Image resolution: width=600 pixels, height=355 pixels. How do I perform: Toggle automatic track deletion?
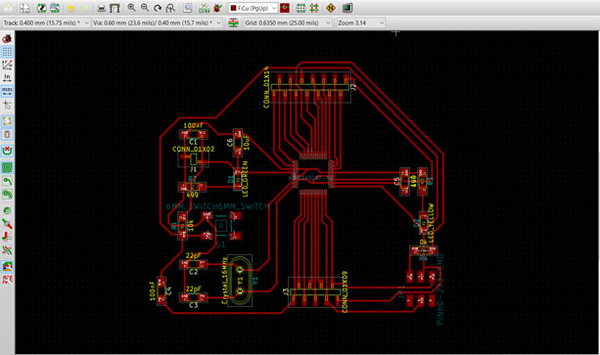7,151
